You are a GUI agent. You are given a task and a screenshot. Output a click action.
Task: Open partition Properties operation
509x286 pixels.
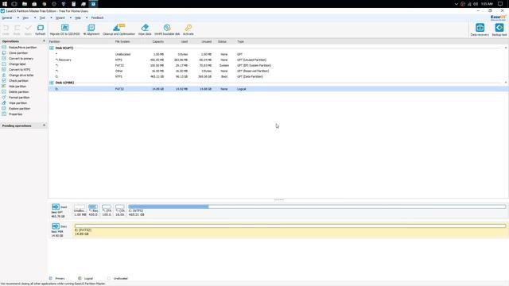pos(12,114)
